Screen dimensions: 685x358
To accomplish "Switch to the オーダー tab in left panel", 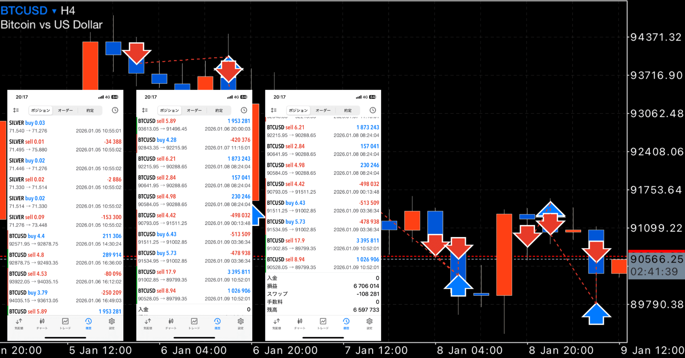I will (65, 110).
